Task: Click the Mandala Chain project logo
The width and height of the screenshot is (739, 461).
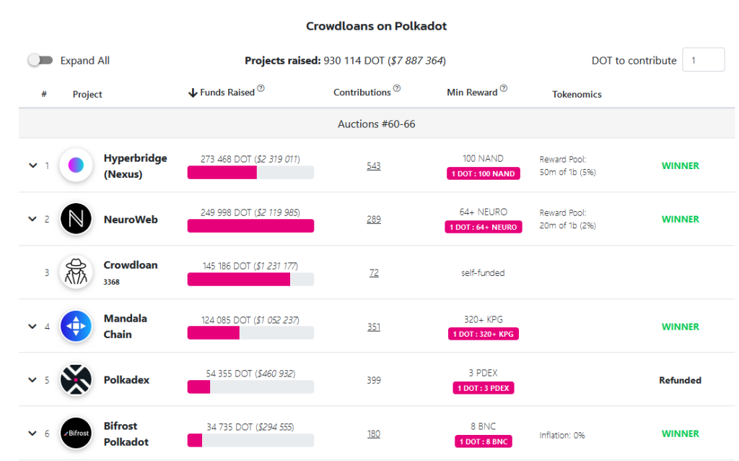Action: pos(76,327)
